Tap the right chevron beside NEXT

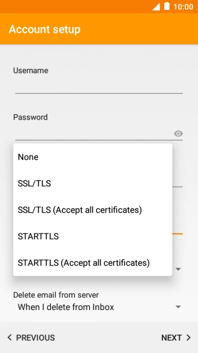click(189, 337)
